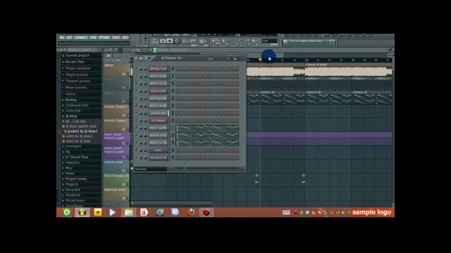Open the Adobe Reader taskbar icon

point(144,212)
